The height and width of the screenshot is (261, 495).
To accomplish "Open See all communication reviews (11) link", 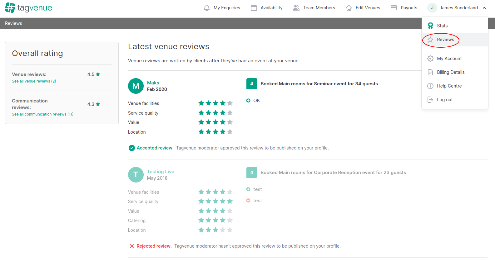I will 43,114.
